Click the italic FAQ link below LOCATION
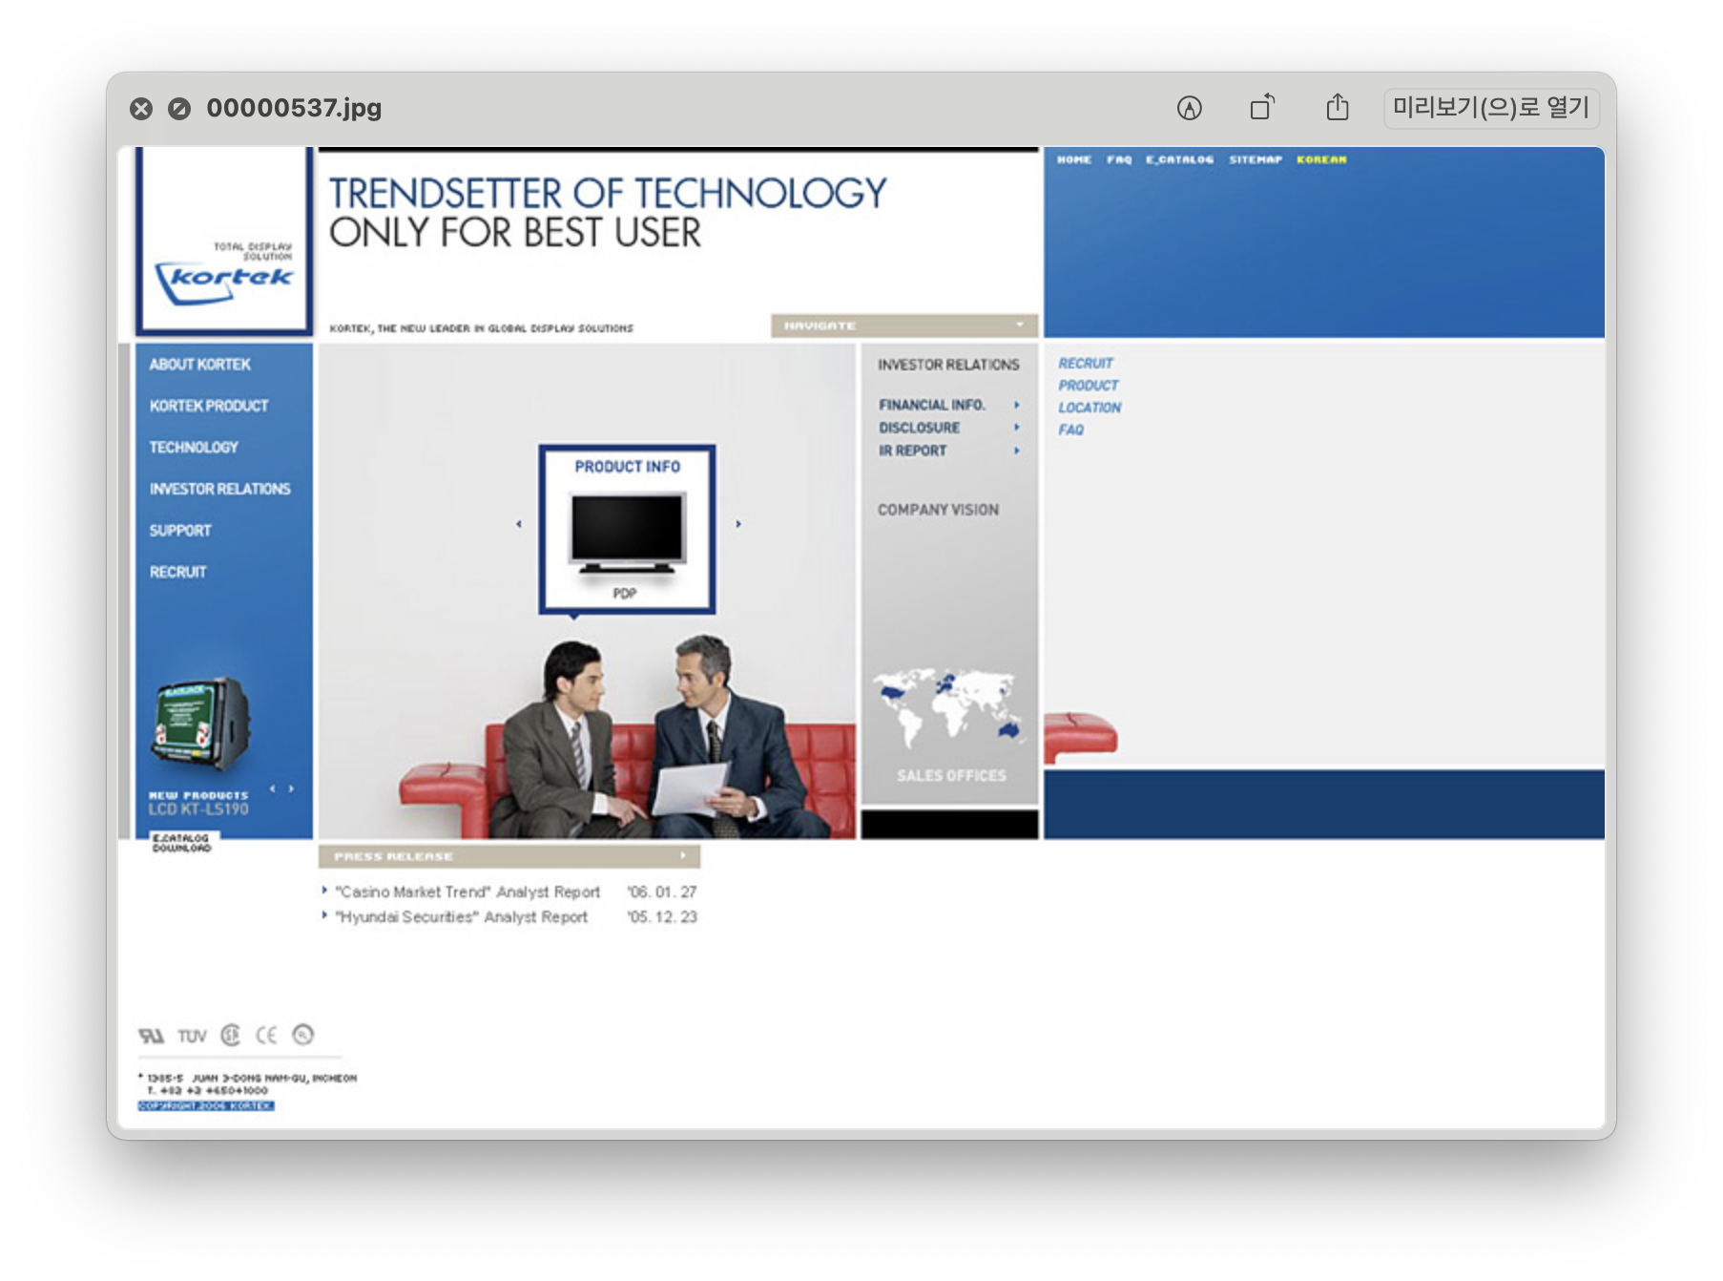The image size is (1723, 1281). tap(1070, 430)
